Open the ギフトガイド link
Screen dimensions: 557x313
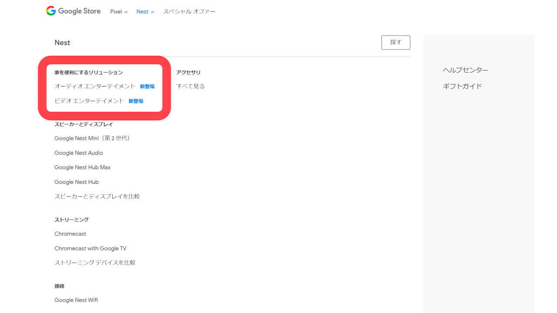point(462,86)
